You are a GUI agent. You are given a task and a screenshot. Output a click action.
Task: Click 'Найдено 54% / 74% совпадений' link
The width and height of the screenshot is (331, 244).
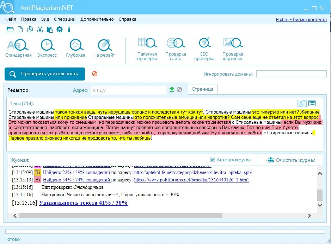(x=76, y=180)
